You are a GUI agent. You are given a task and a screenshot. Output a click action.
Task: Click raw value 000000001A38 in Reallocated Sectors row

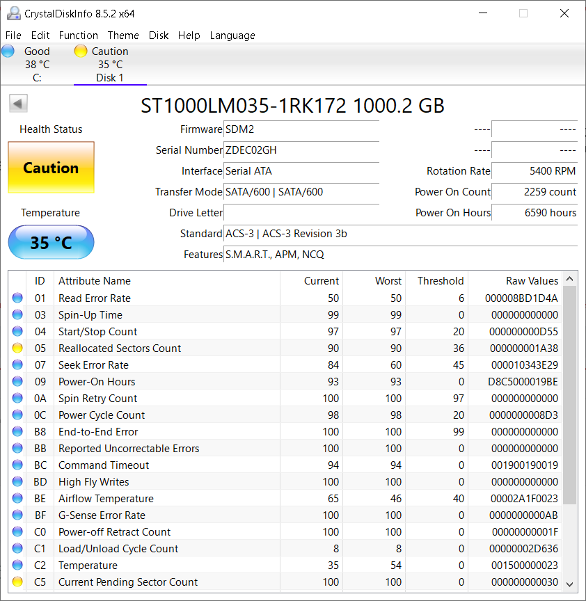pyautogui.click(x=524, y=348)
